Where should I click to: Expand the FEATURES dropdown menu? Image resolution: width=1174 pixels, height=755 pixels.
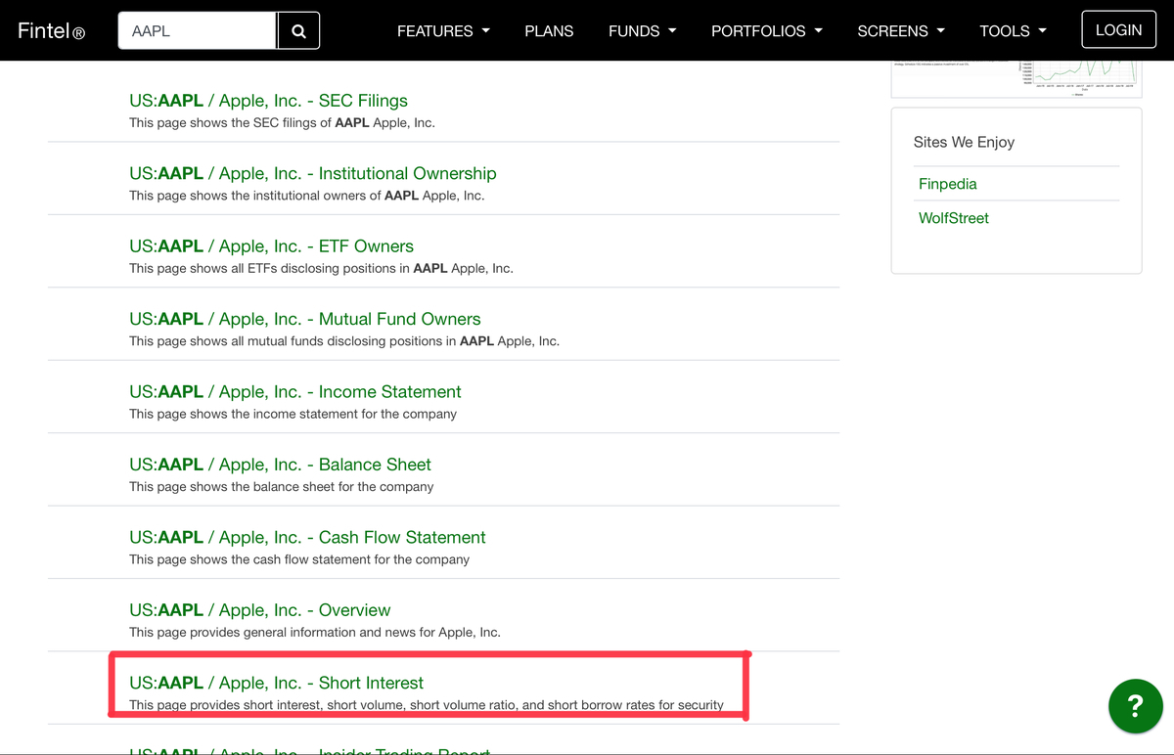(443, 31)
